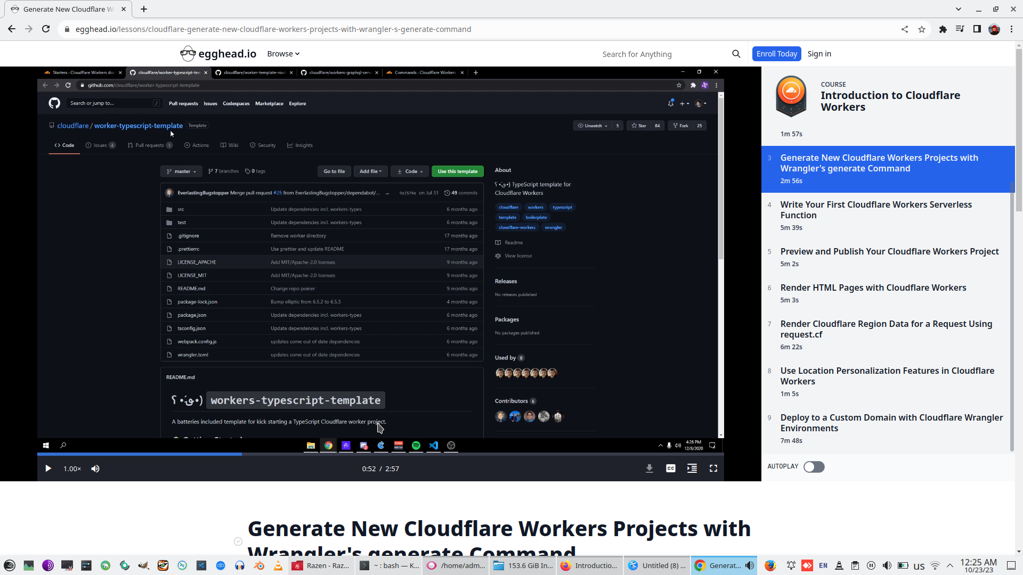Select lesson Render HTML Pages with Cloudflare Workers

pos(873,287)
